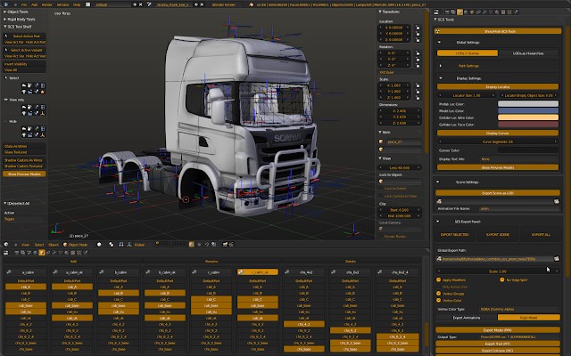The width and height of the screenshot is (571, 356).
Task: Toggle Vertex Color checkbox
Action: point(438,301)
